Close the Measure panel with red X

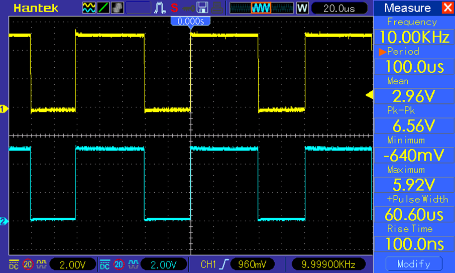coord(447,8)
